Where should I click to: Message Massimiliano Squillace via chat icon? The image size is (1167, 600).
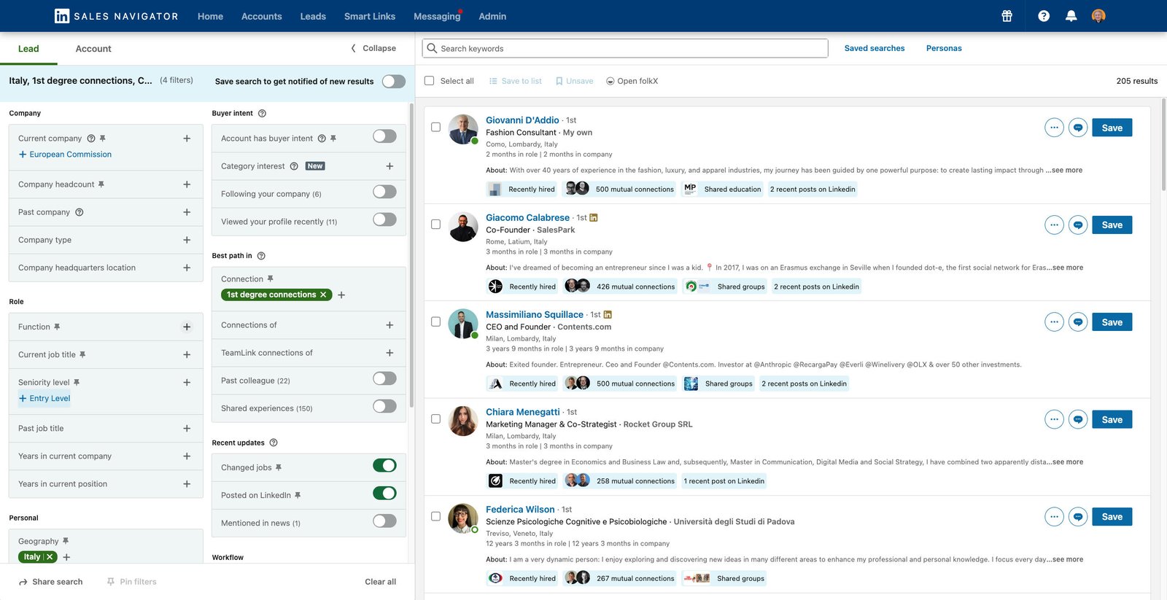1078,322
